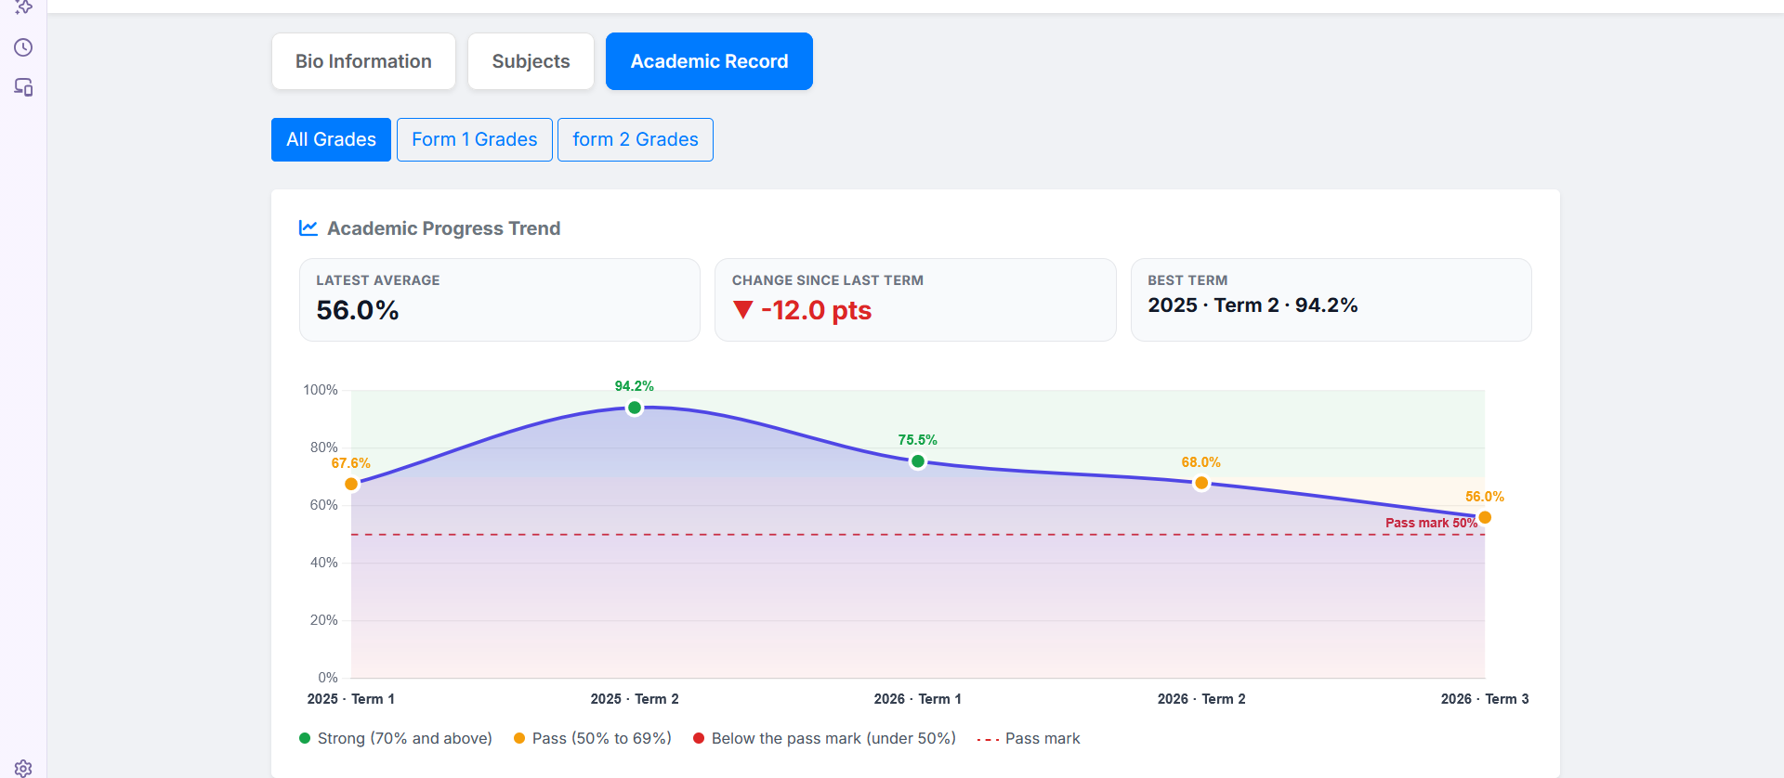Click the "2025 · Term 1" axis label
Viewport: 1784px width, 778px height.
click(x=351, y=699)
